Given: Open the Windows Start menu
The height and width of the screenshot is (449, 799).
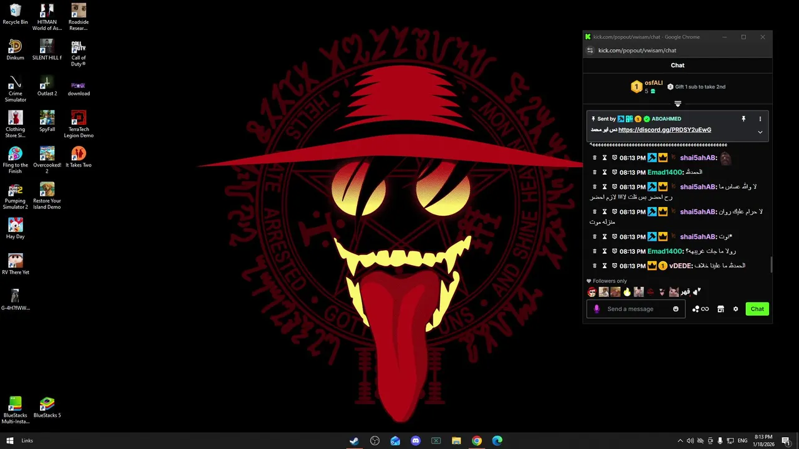Looking at the screenshot, I should 10,441.
